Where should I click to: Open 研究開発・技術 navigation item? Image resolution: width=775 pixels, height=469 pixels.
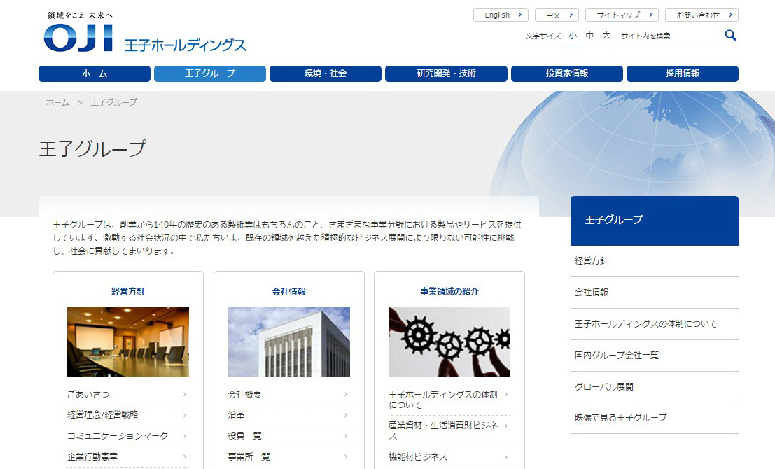(447, 73)
